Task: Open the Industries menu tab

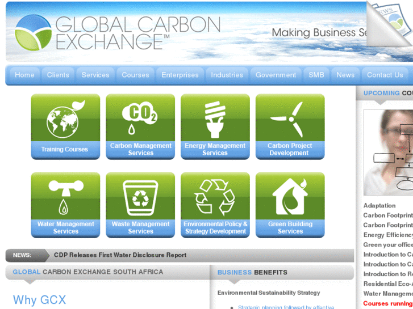Action: 227,75
